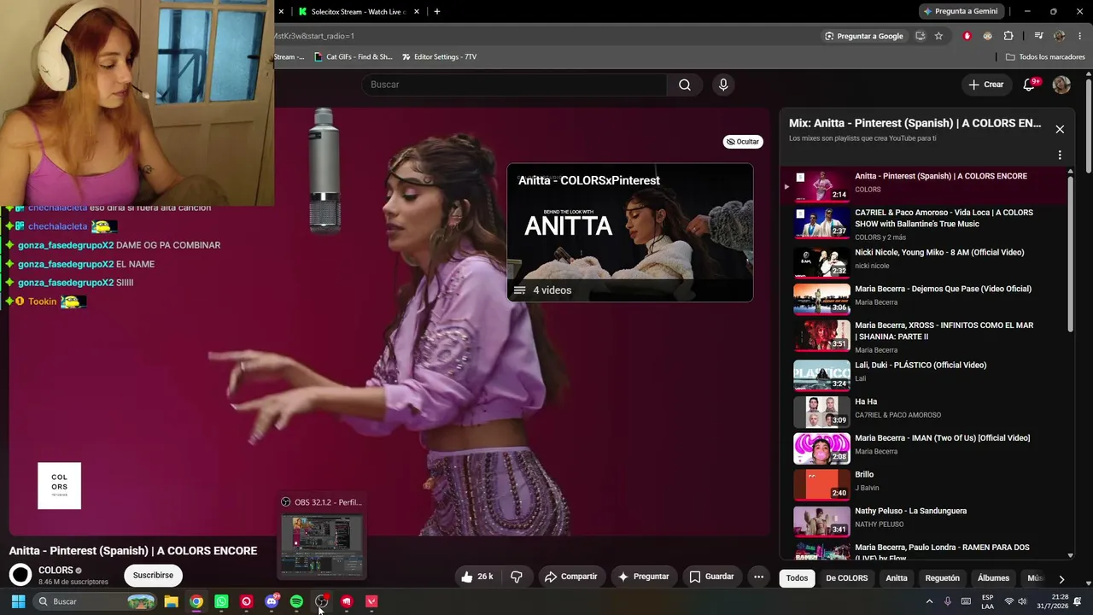Click the YouTube search magnifier button
This screenshot has height=615, width=1093.
[684, 85]
